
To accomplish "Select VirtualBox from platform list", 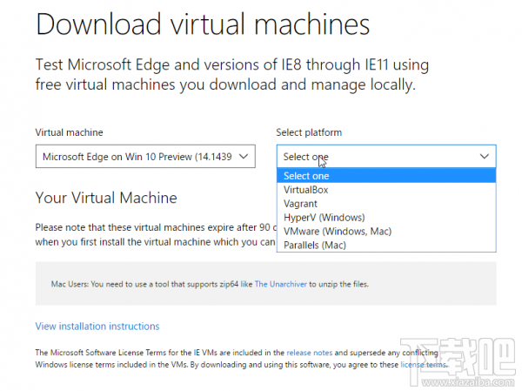I will point(386,190).
